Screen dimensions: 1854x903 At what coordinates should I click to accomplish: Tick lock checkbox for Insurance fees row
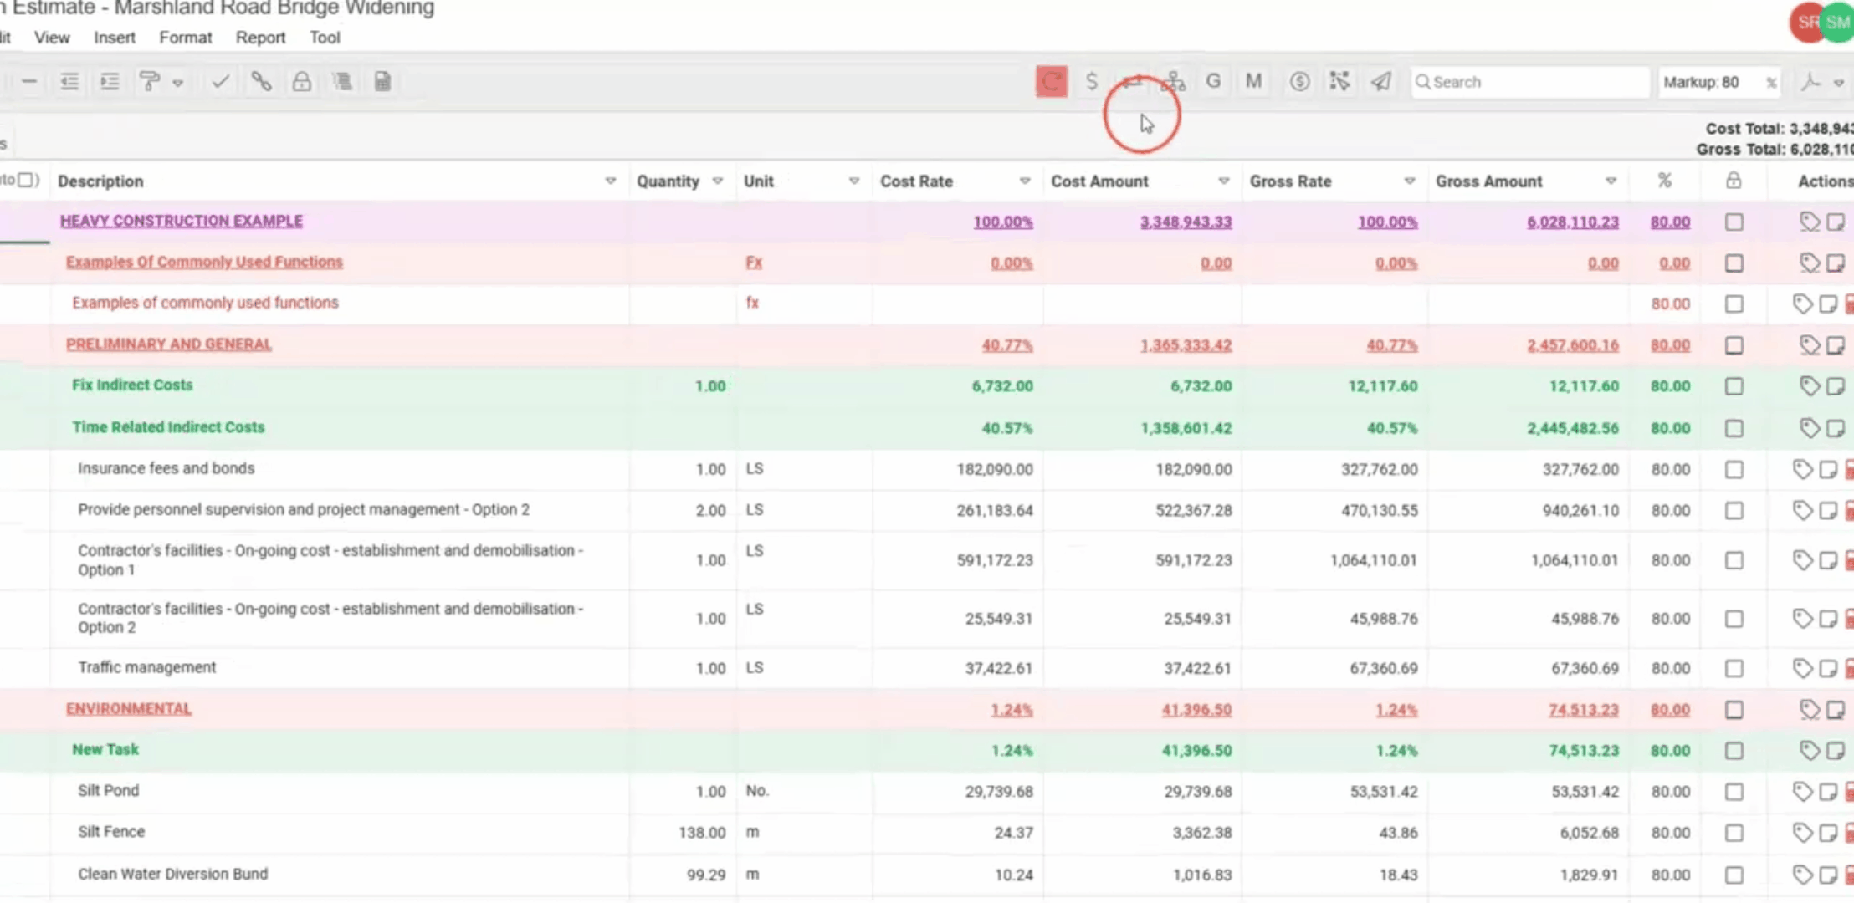1734,470
